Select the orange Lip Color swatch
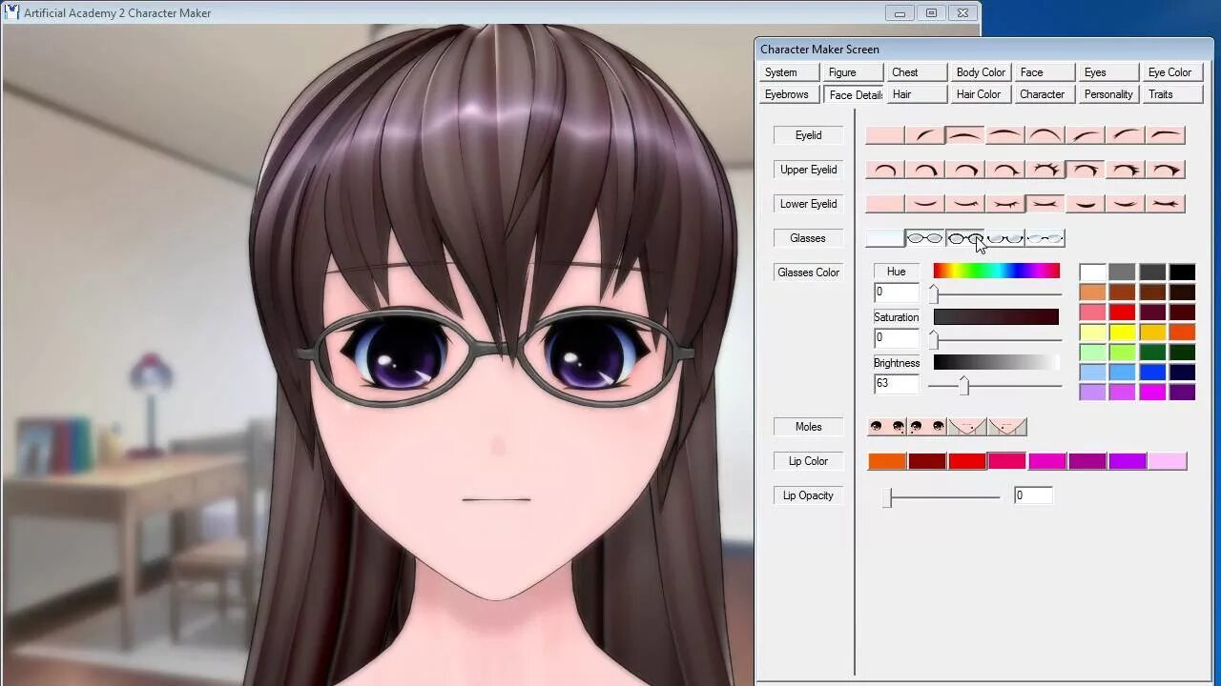 coord(886,461)
